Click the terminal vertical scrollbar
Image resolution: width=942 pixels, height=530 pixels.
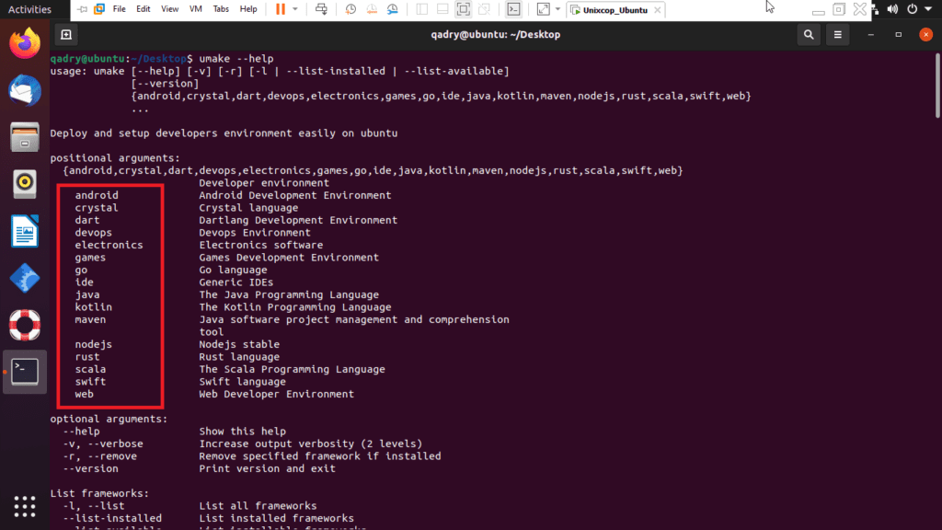(x=937, y=86)
